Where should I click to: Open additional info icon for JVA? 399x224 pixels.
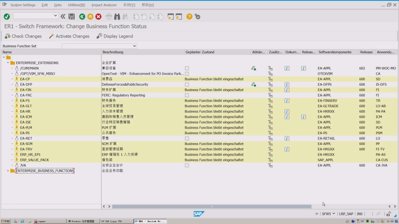(x=270, y=165)
